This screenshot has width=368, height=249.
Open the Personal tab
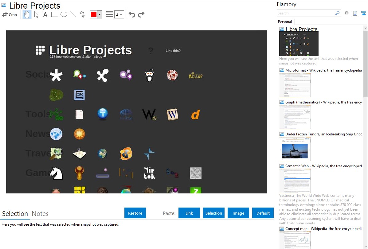285,22
